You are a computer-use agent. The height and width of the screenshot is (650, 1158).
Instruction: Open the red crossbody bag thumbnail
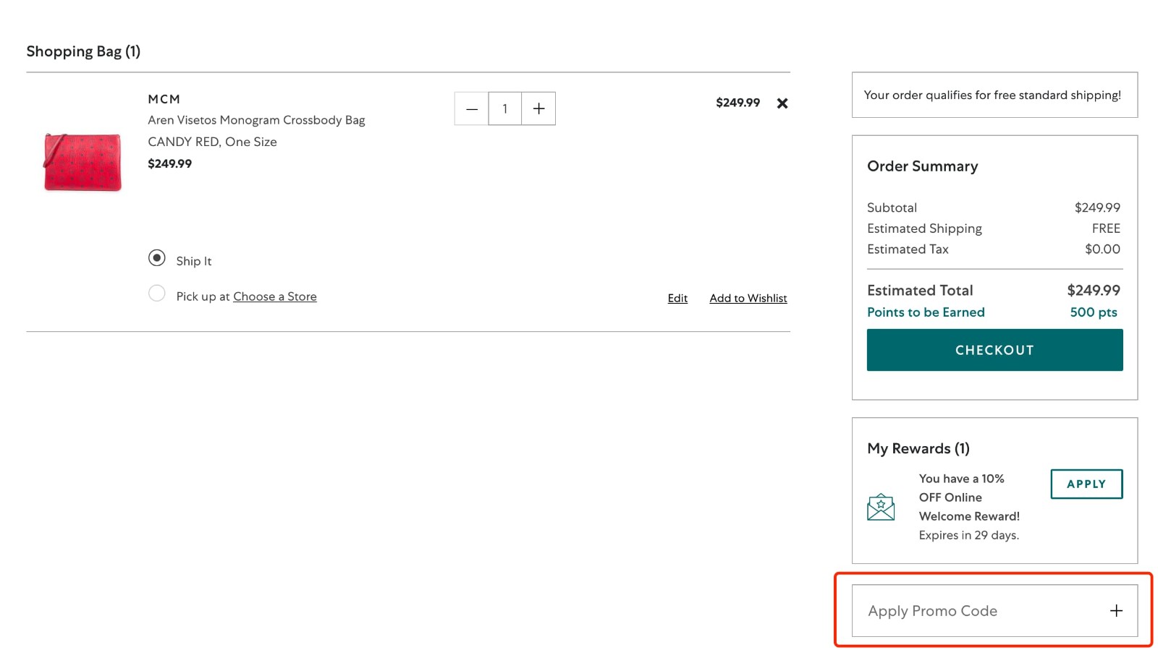click(83, 162)
